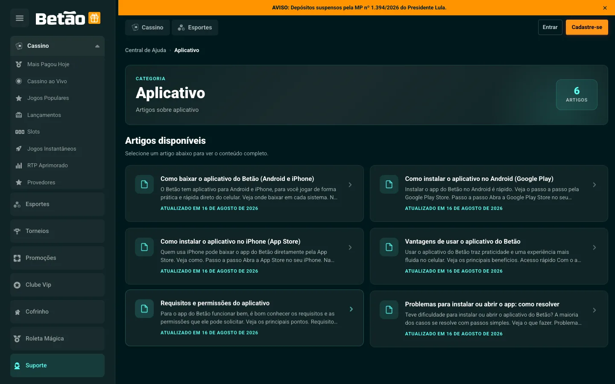Click the gift icon beside Betão logo
Viewport: 615px width, 384px height.
point(94,18)
